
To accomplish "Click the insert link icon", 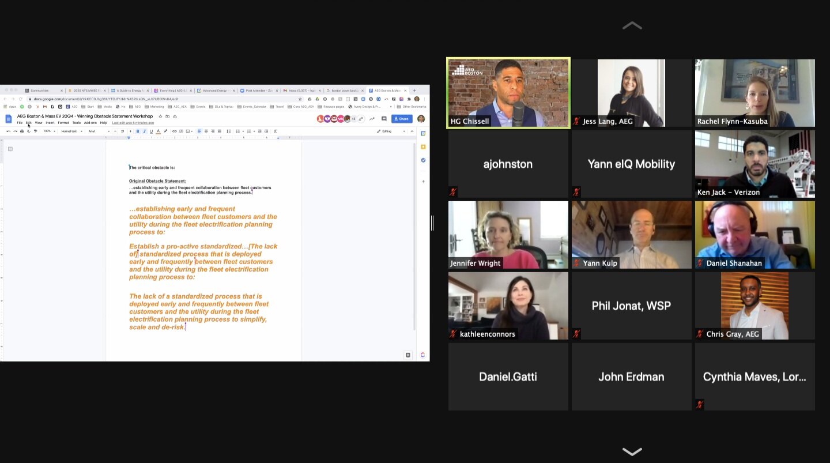I will click(175, 131).
